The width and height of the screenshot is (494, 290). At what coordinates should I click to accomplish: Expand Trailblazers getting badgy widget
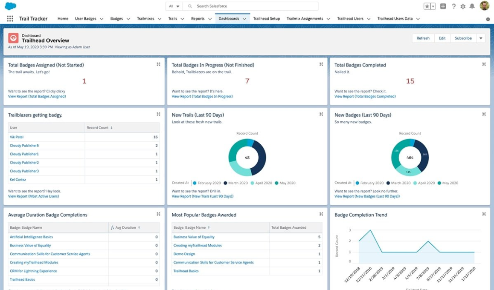point(158,114)
